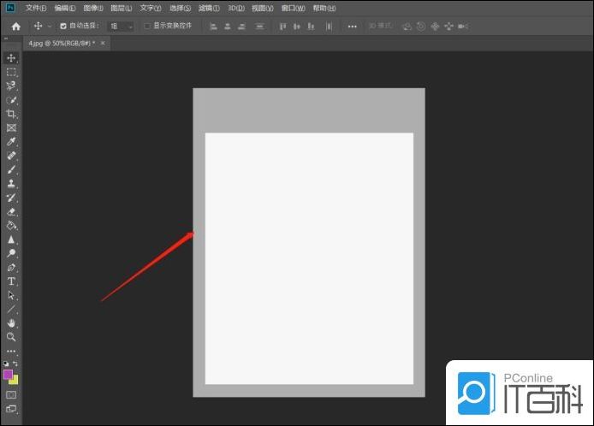Select the Move tool in the toolbox
This screenshot has height=426, width=594.
tap(11, 57)
